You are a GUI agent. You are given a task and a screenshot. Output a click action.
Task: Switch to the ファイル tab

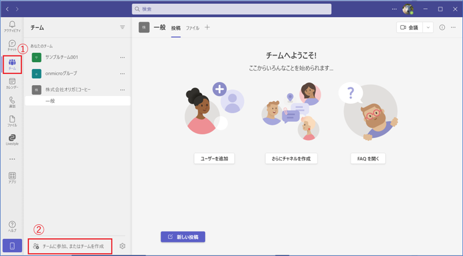point(193,28)
